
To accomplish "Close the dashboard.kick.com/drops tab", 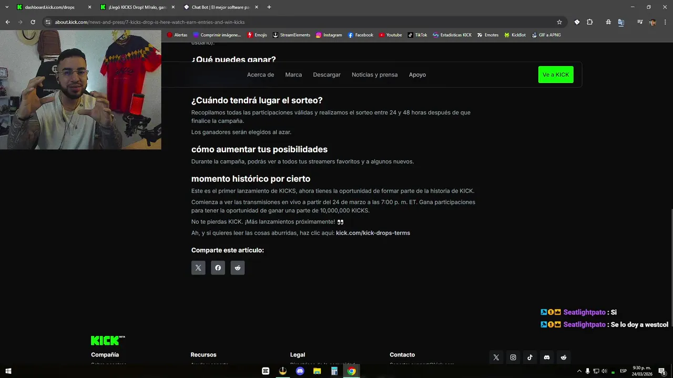I will [x=89, y=7].
